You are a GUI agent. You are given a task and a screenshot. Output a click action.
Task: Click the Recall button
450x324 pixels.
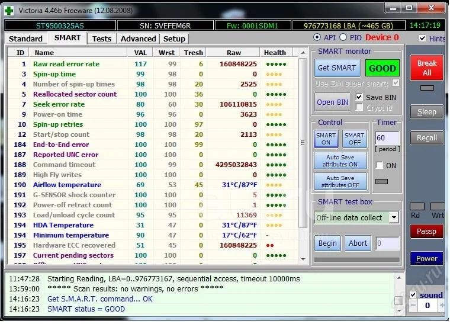[x=426, y=137]
